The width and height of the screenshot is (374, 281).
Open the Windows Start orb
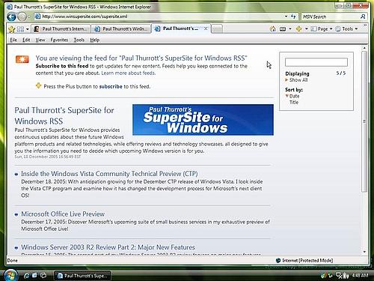point(10,275)
